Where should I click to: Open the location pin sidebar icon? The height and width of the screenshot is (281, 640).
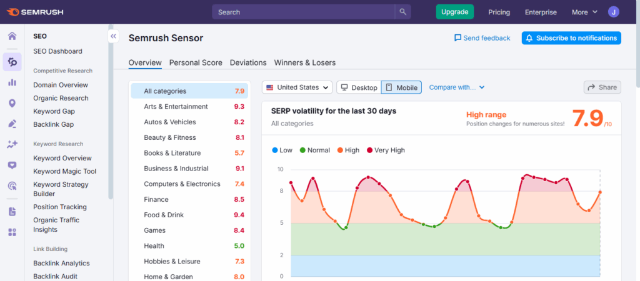[12, 103]
